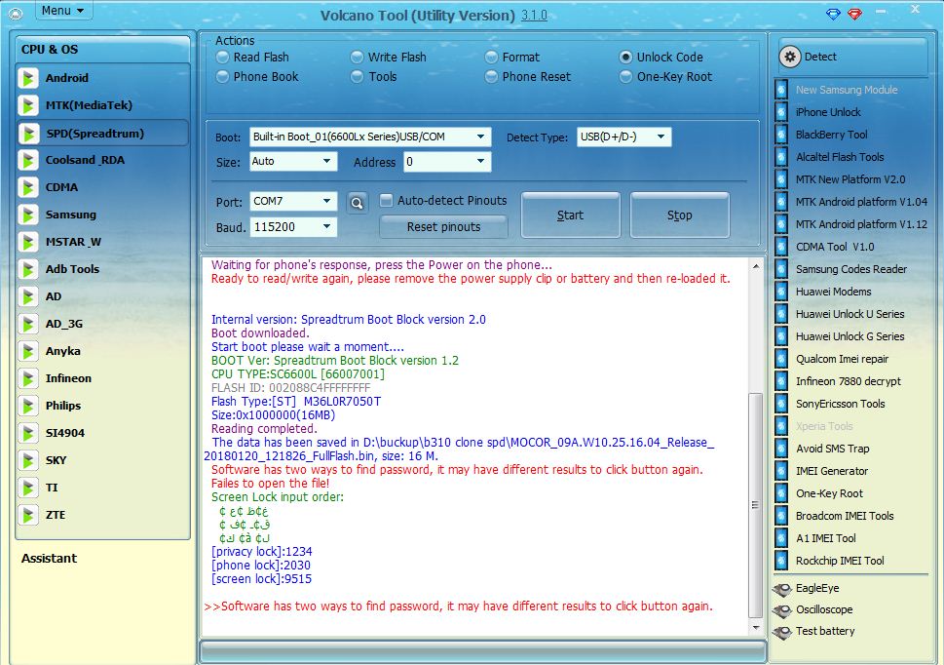
Task: Click the Detect gear icon
Action: (790, 57)
